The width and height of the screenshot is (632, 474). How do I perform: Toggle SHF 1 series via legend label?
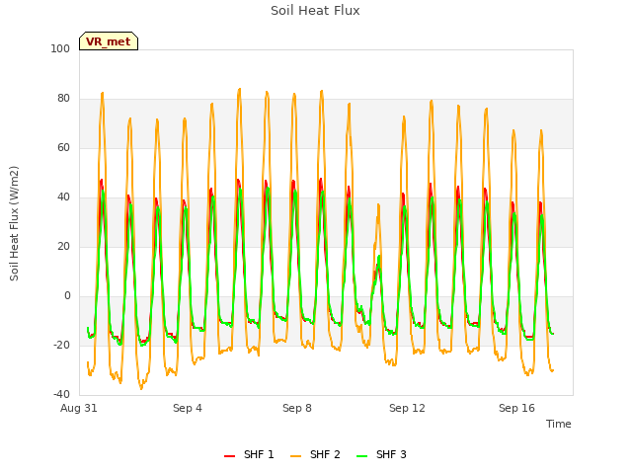(259, 454)
